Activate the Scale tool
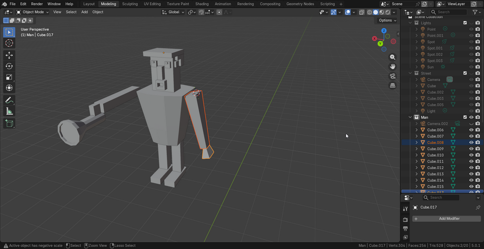The height and width of the screenshot is (249, 484). pos(9,77)
